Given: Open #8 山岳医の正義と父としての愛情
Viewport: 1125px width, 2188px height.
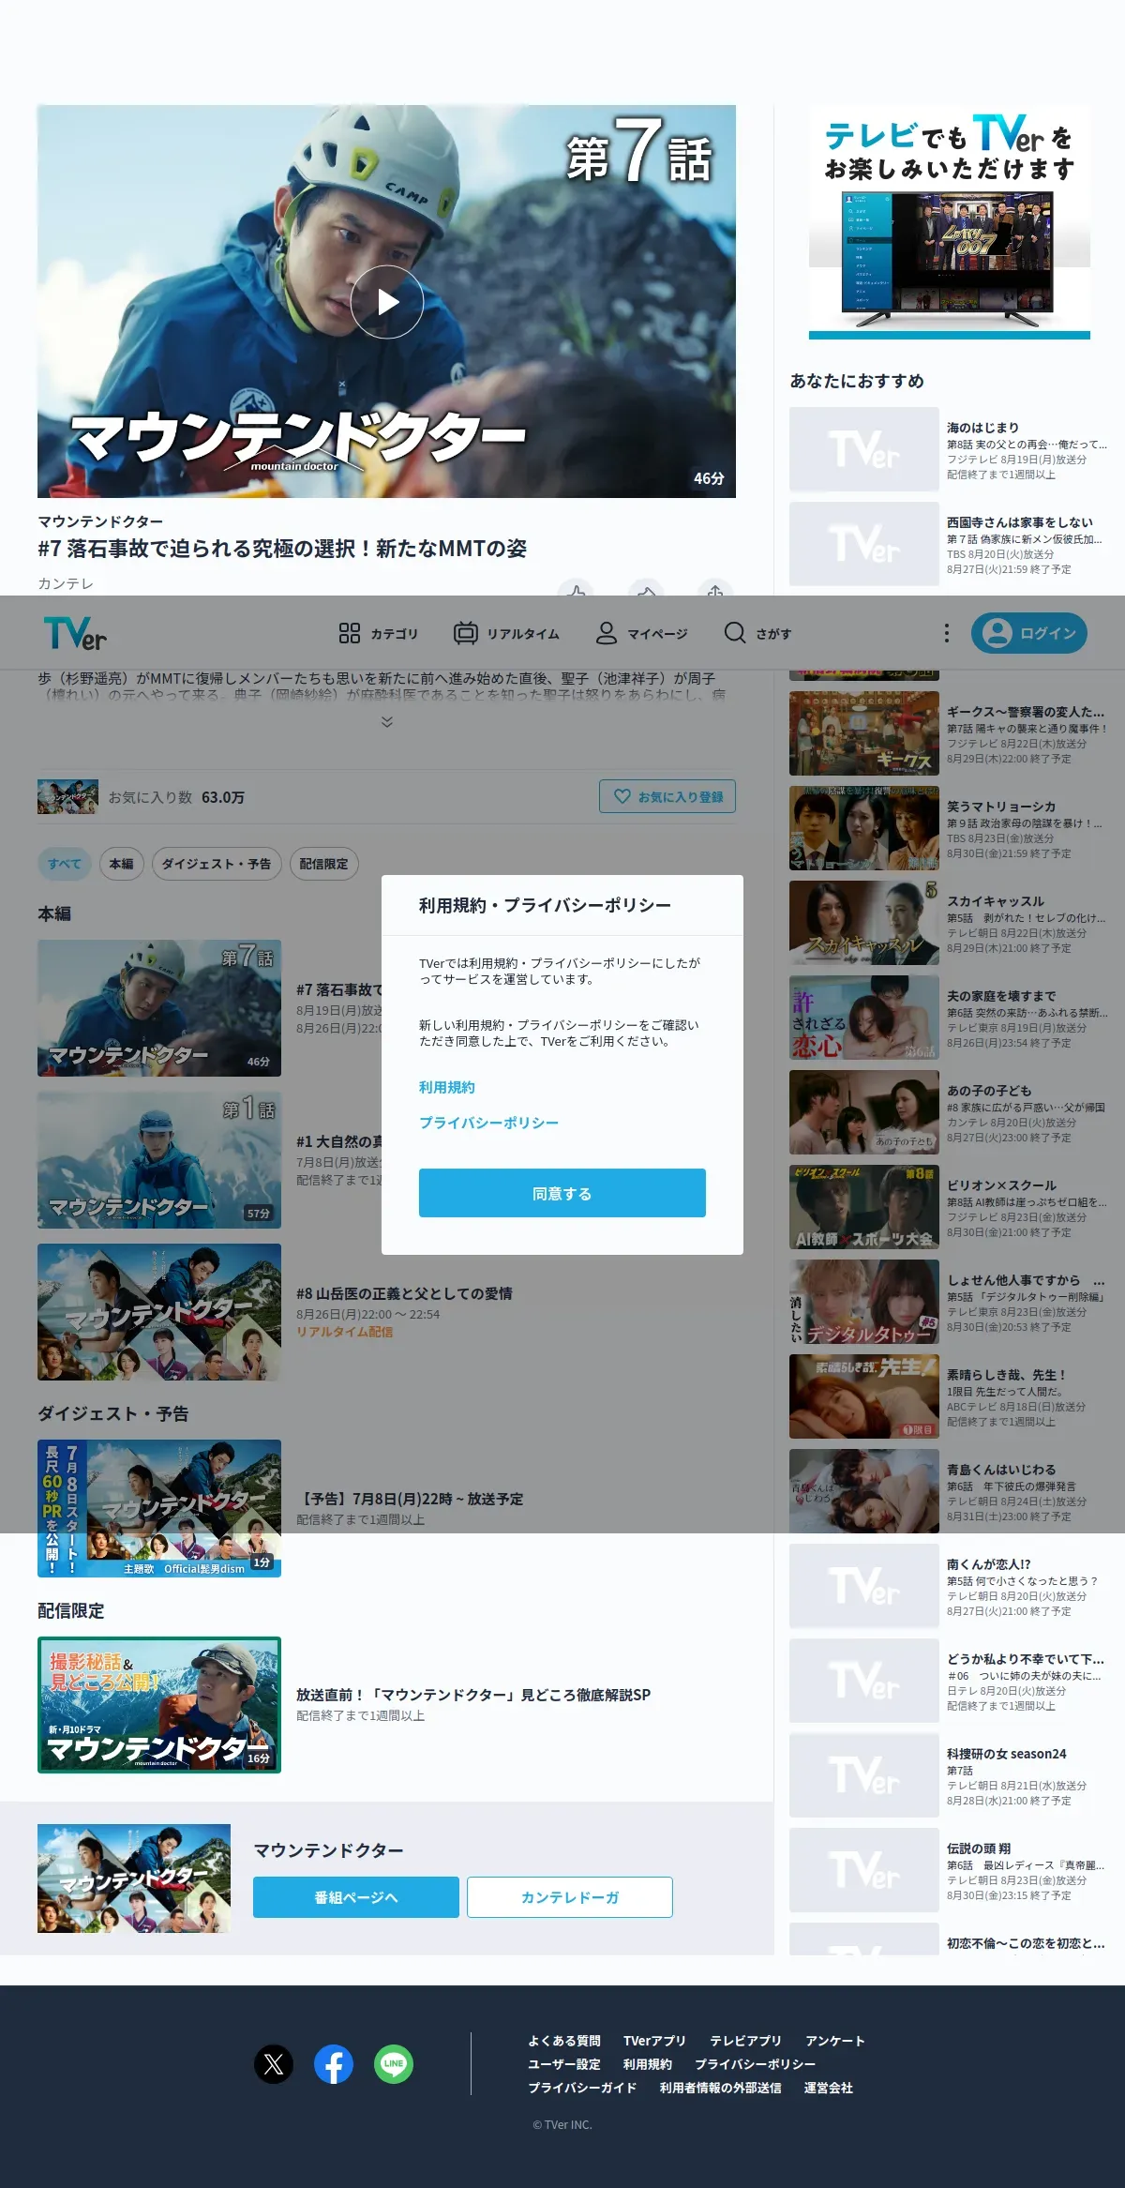Looking at the screenshot, I should pos(404,1293).
